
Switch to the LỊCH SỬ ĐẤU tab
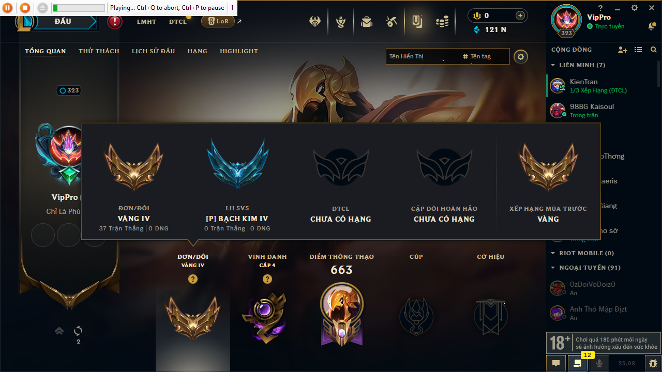(153, 51)
